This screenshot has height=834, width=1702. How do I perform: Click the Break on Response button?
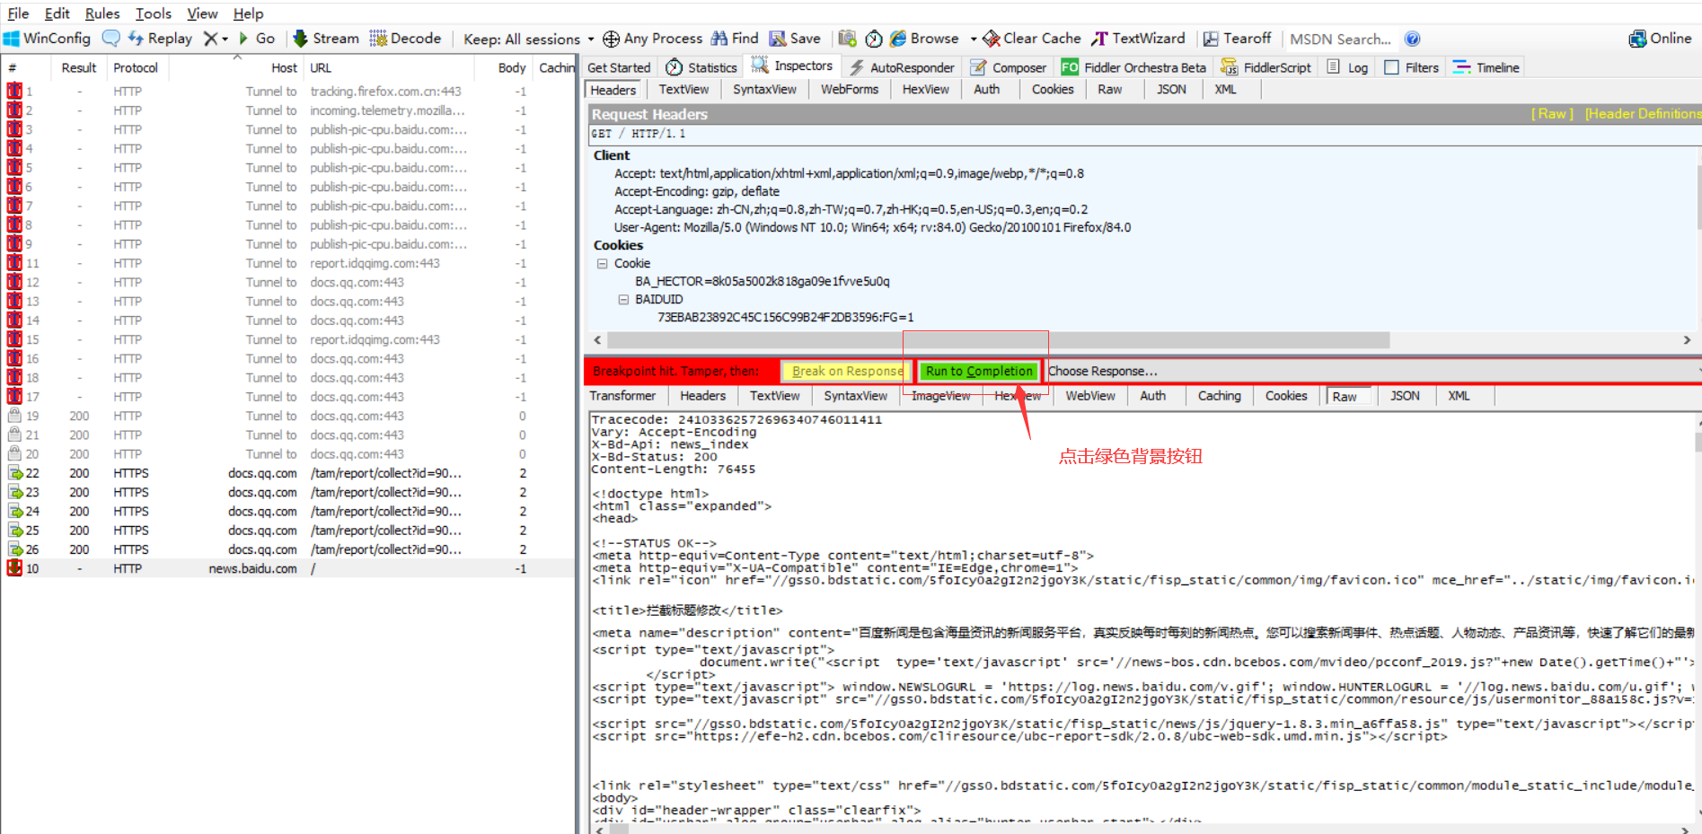(x=847, y=371)
